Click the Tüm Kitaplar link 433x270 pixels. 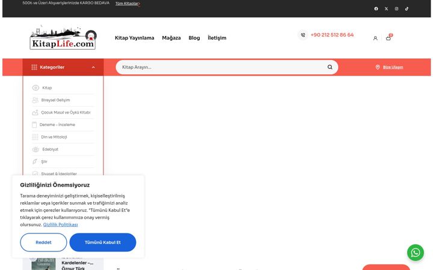click(x=127, y=4)
